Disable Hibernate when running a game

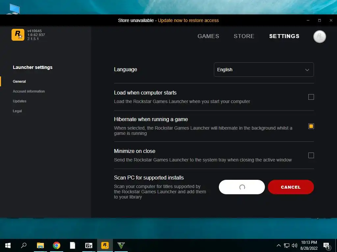point(311,126)
